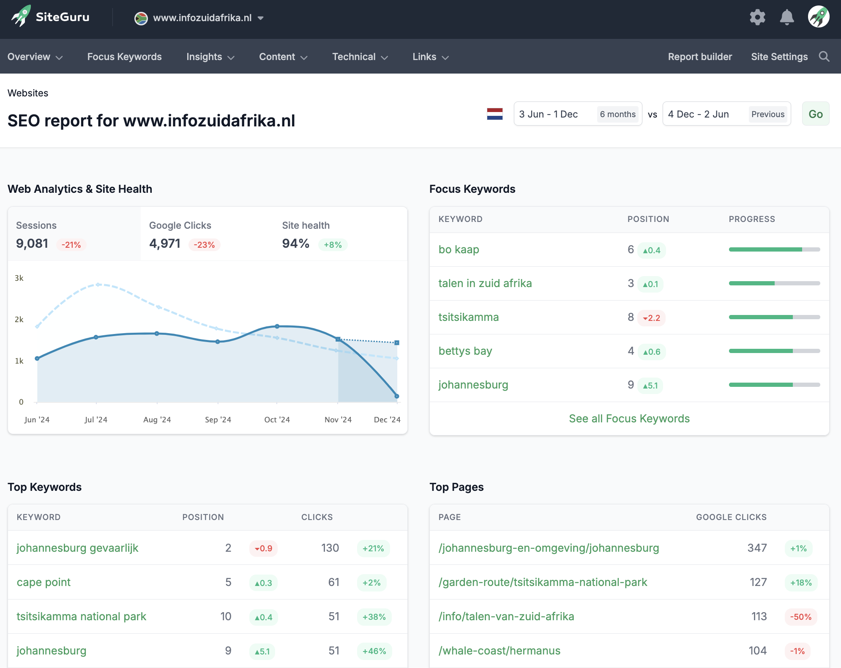The image size is (841, 668).
Task: Check notifications via bell icon
Action: tap(786, 17)
